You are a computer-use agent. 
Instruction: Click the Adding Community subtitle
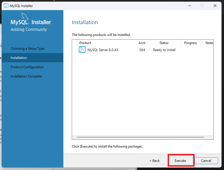tap(29, 29)
